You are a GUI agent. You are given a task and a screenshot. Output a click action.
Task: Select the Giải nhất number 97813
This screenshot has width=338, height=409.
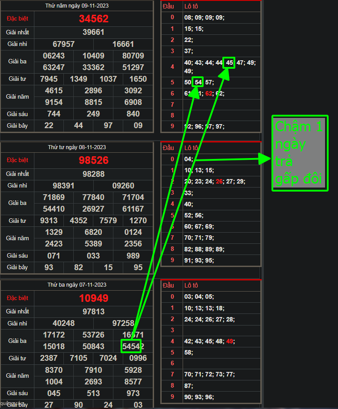point(94,311)
